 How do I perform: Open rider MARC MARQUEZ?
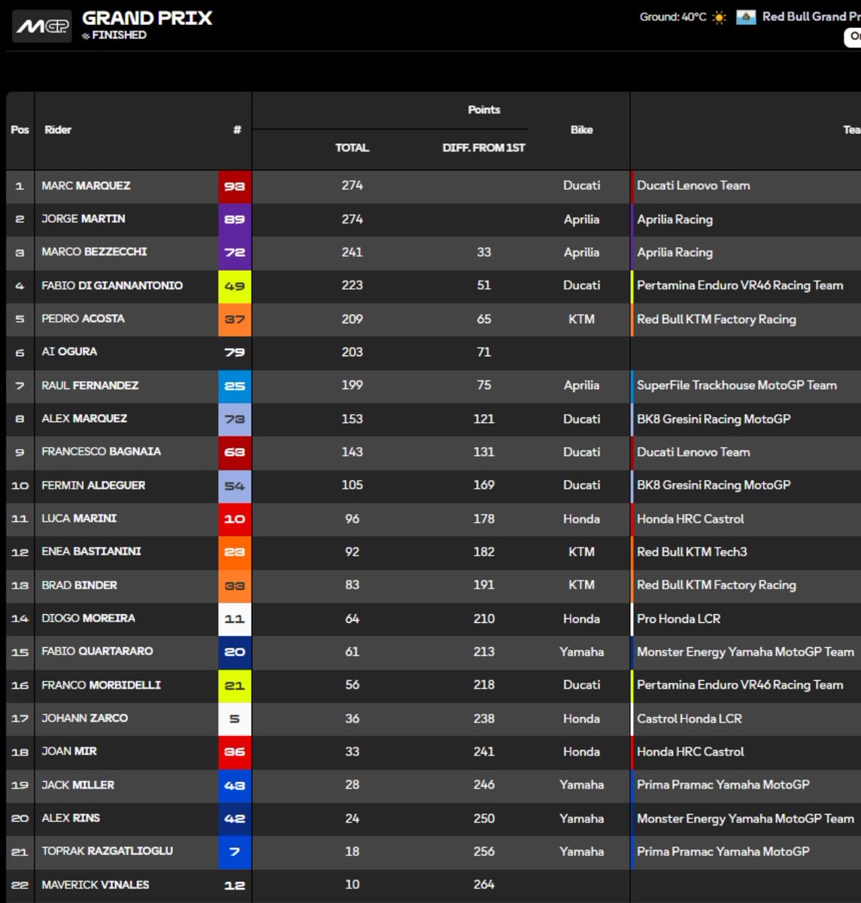click(x=86, y=186)
